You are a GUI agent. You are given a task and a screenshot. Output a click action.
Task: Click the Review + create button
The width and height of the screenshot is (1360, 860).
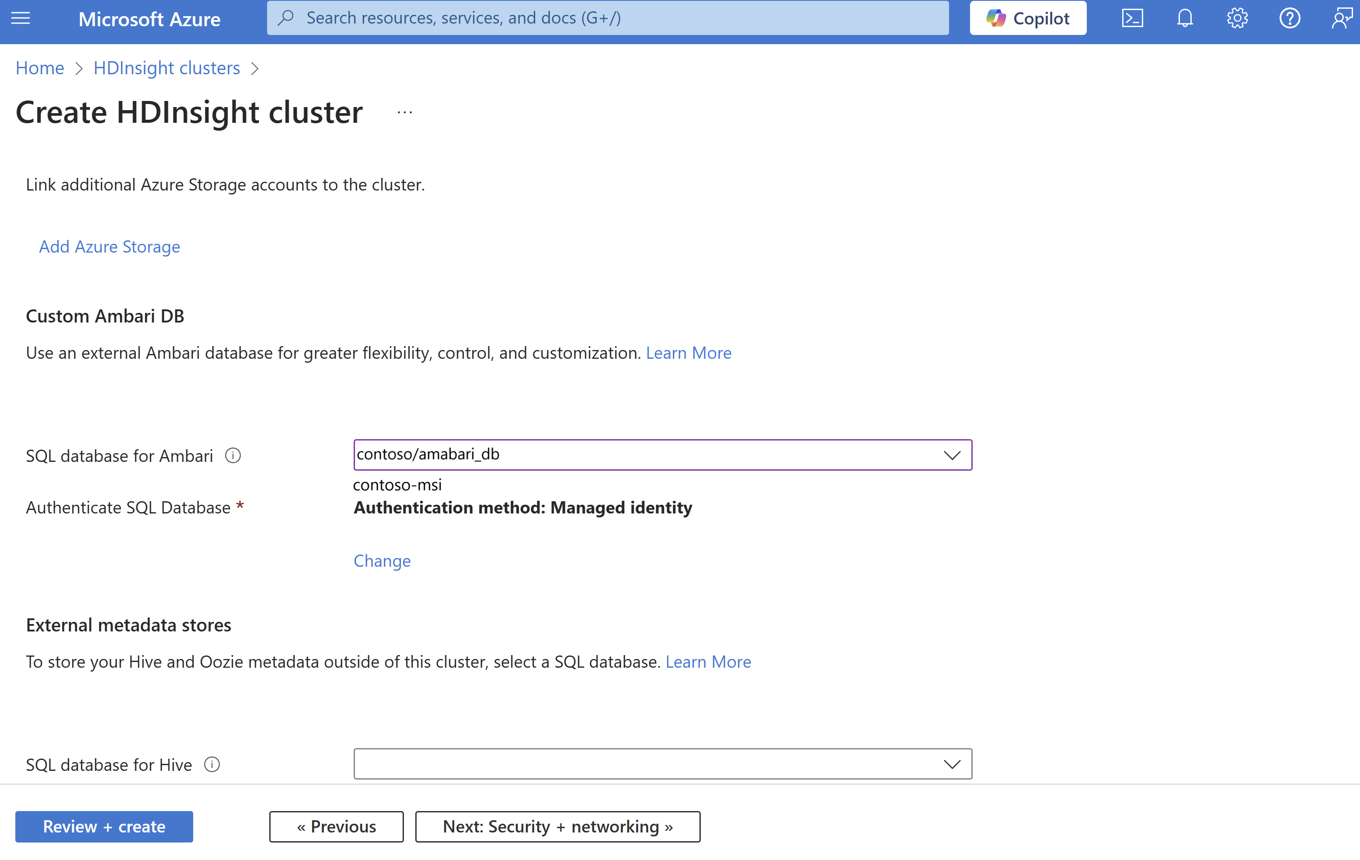point(104,827)
